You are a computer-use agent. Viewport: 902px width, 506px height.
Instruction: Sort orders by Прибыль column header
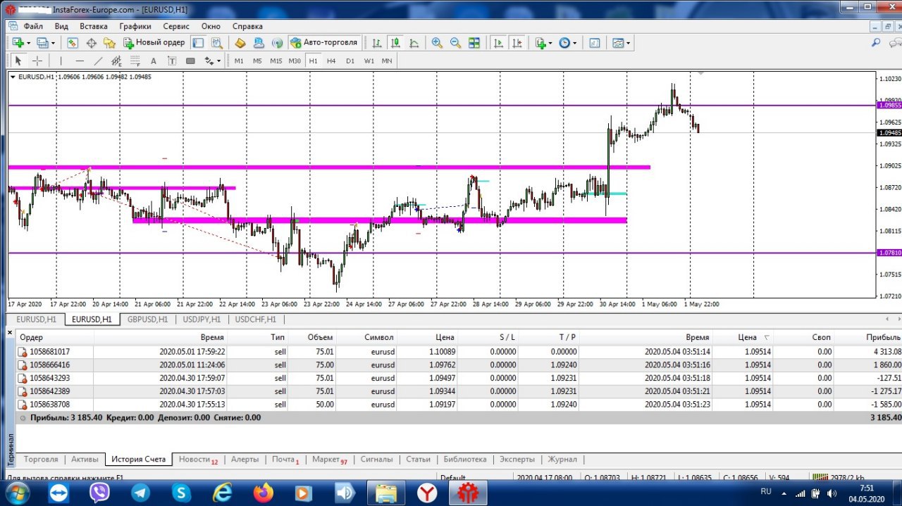click(883, 337)
